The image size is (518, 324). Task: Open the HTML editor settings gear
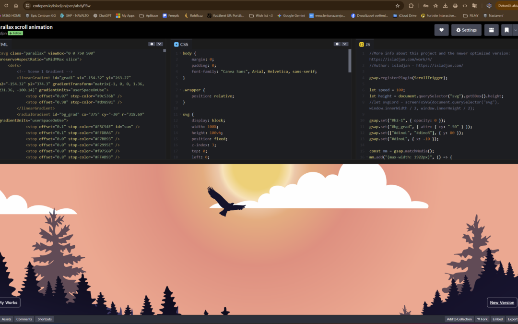[152, 44]
